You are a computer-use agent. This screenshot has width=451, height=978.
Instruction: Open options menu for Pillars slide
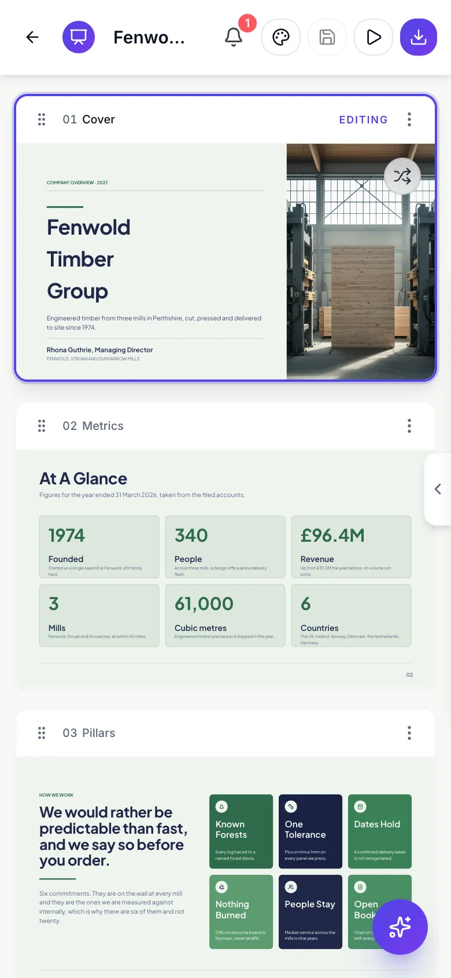coord(409,733)
